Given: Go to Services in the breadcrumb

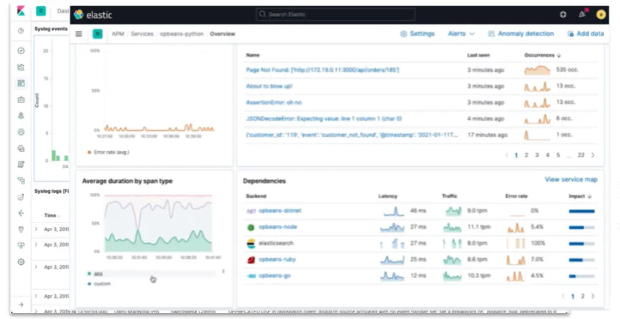Looking at the screenshot, I should tap(142, 34).
